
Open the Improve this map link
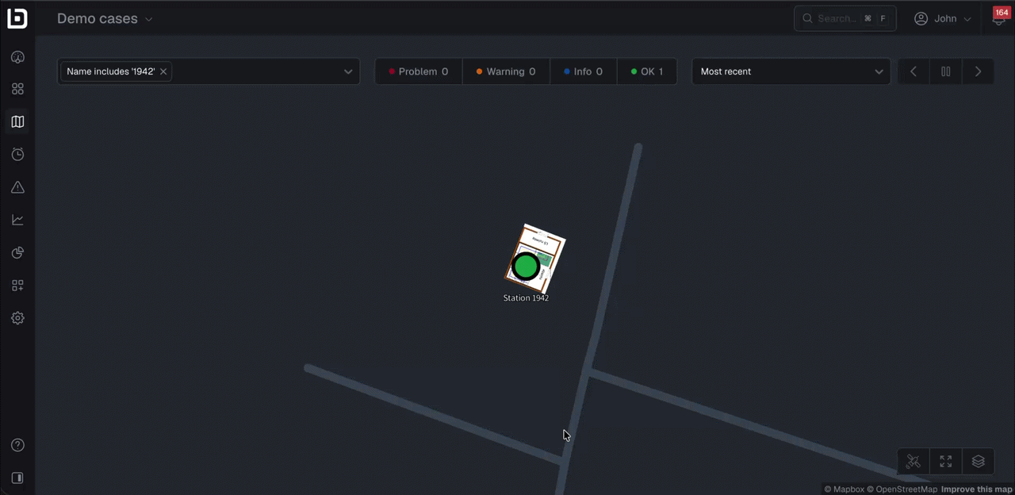(977, 489)
